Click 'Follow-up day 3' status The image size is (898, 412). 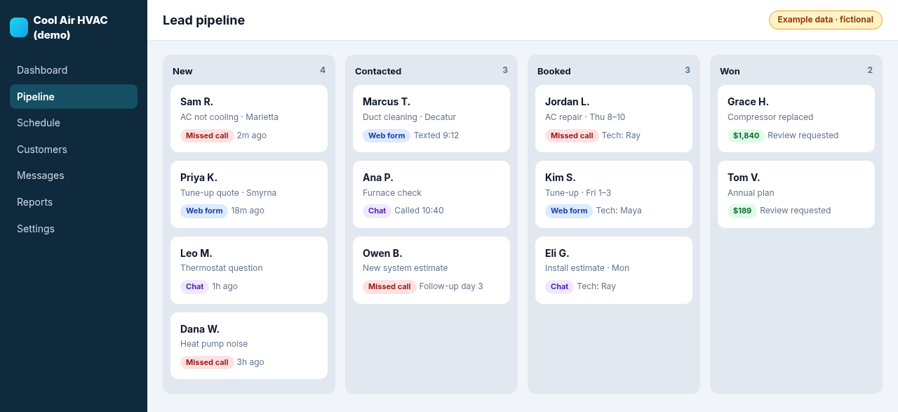(x=451, y=286)
